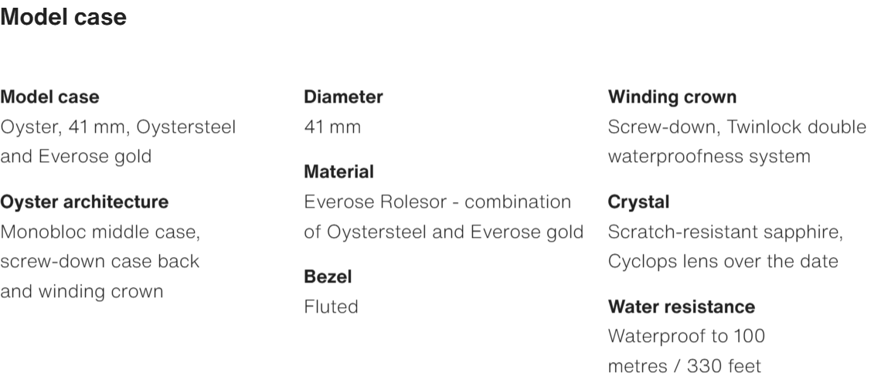Click the Material label
The width and height of the screenshot is (881, 379).
[338, 172]
